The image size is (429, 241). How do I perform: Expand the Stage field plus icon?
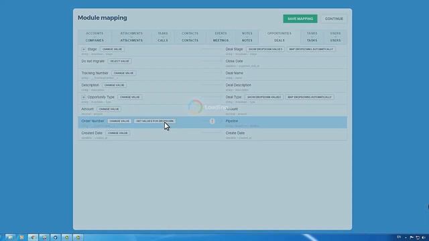point(84,49)
